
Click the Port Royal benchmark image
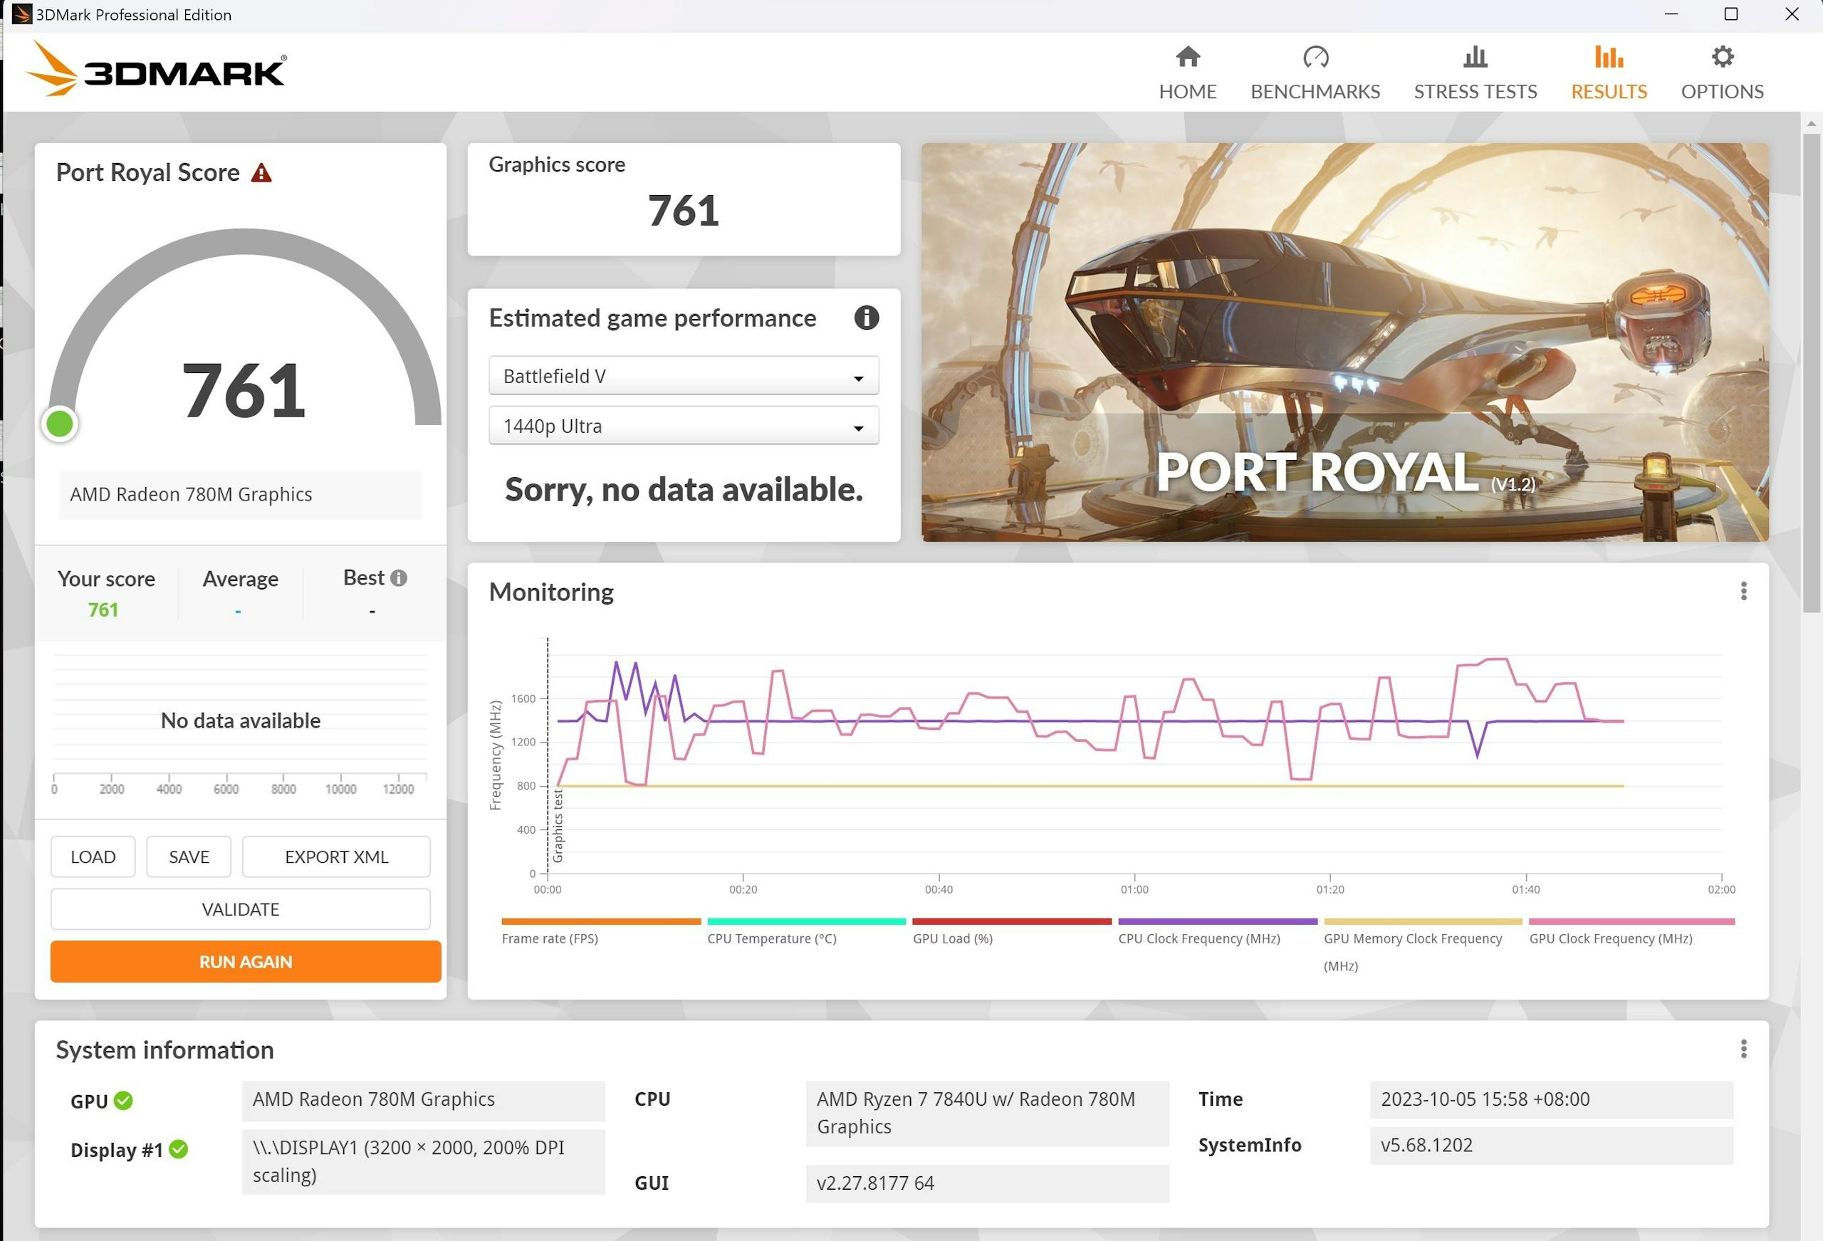(1344, 342)
